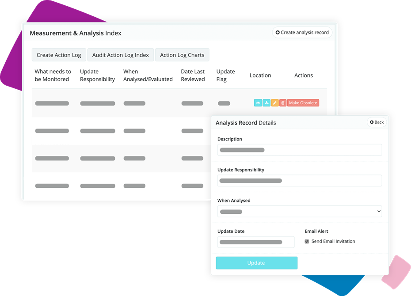Click the Update Date input field
This screenshot has width=411, height=296.
(x=256, y=242)
